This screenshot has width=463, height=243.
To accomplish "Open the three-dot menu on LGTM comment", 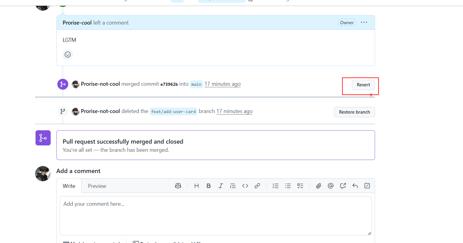I will tap(364, 22).
